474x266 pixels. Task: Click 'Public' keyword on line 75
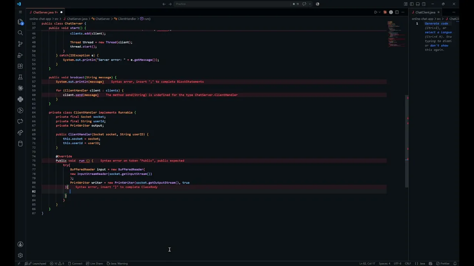pos(61,161)
